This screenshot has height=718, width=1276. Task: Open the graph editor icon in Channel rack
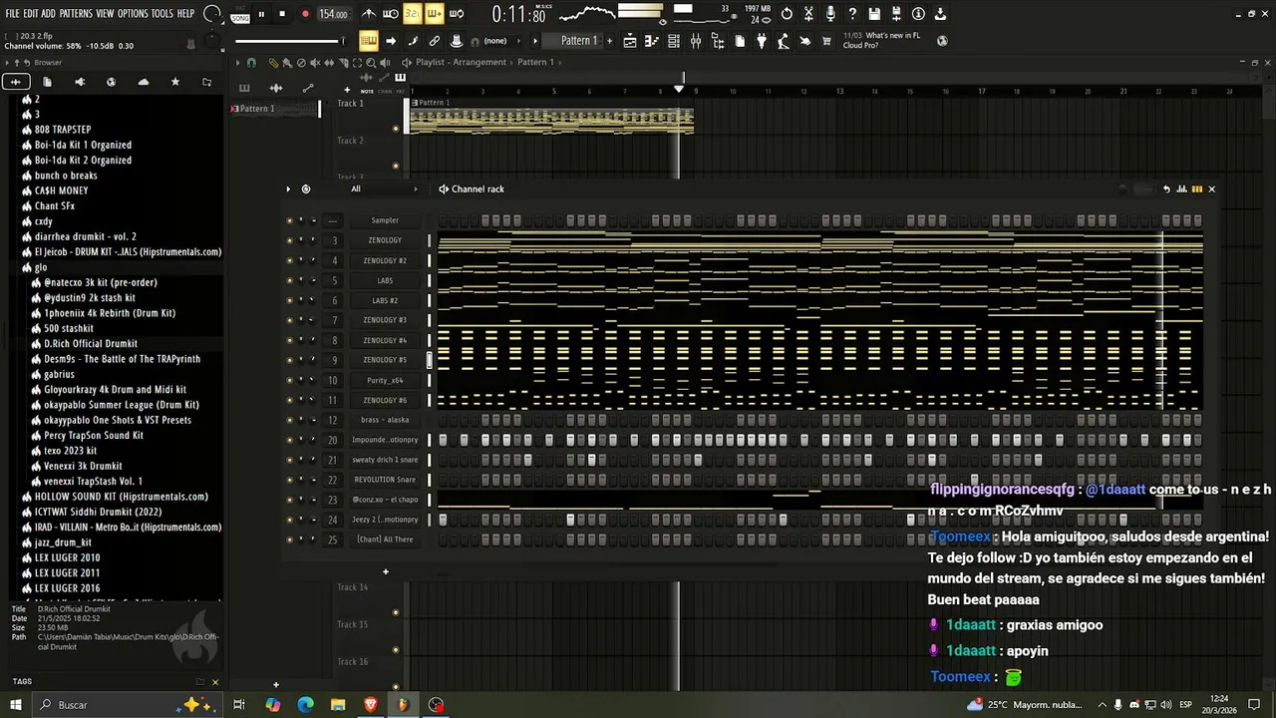coord(1181,188)
